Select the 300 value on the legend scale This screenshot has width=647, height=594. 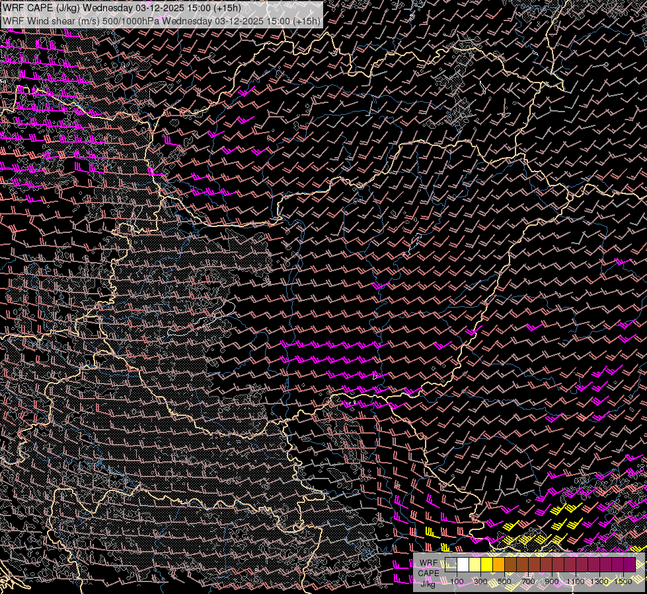[480, 581]
